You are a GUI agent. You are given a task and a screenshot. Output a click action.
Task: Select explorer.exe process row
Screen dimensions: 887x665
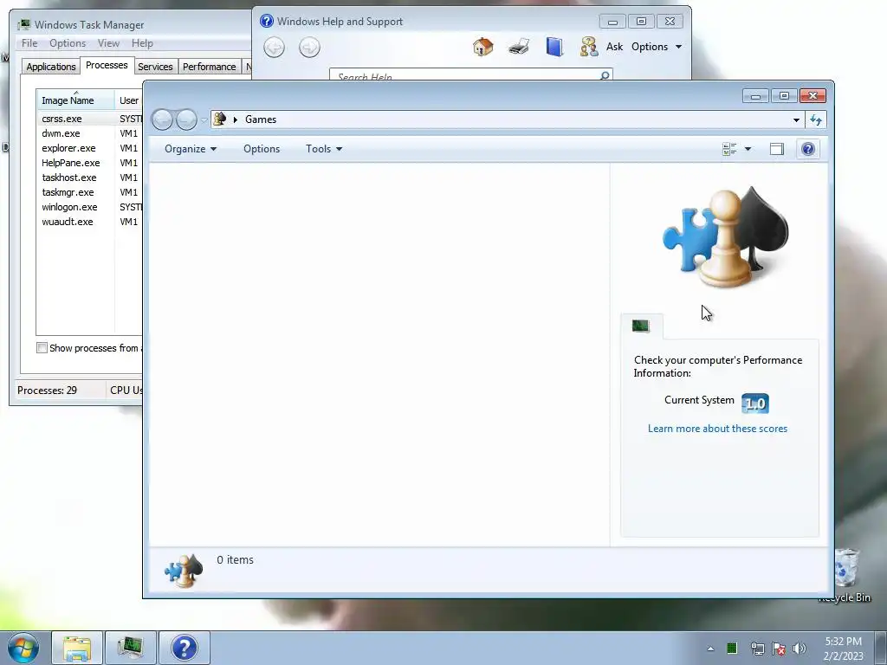[x=89, y=148]
